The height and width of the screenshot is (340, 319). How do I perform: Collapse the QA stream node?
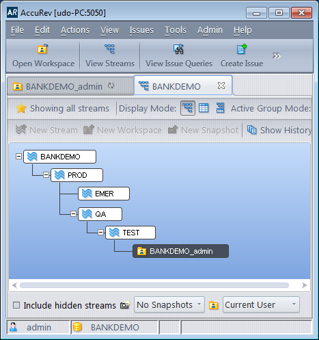tap(73, 214)
